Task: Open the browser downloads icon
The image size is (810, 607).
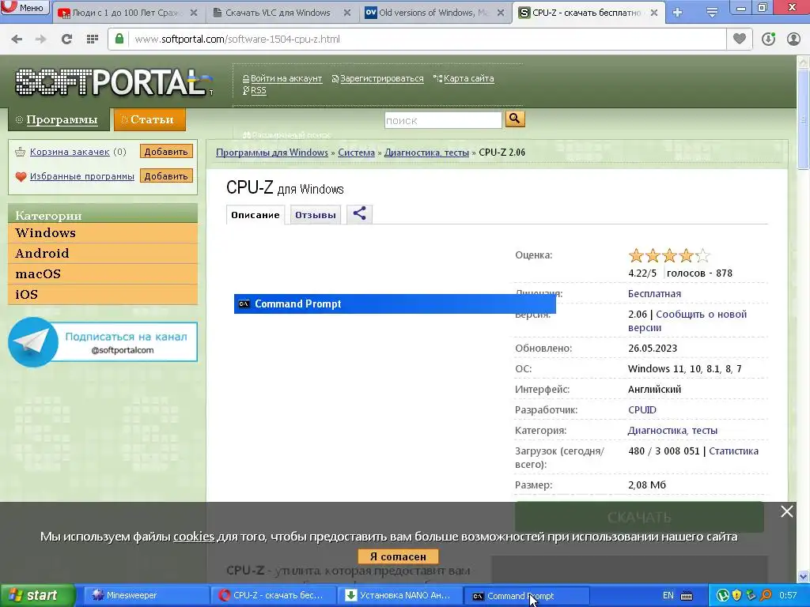Action: pos(768,40)
